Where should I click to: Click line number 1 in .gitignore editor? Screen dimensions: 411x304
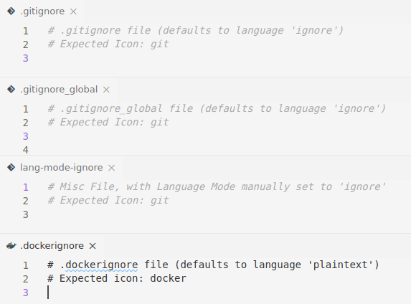click(x=25, y=31)
